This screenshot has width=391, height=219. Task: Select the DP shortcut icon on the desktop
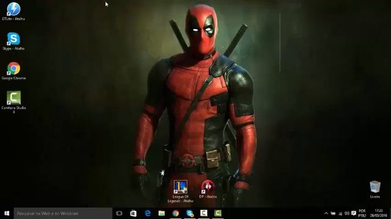point(208,189)
